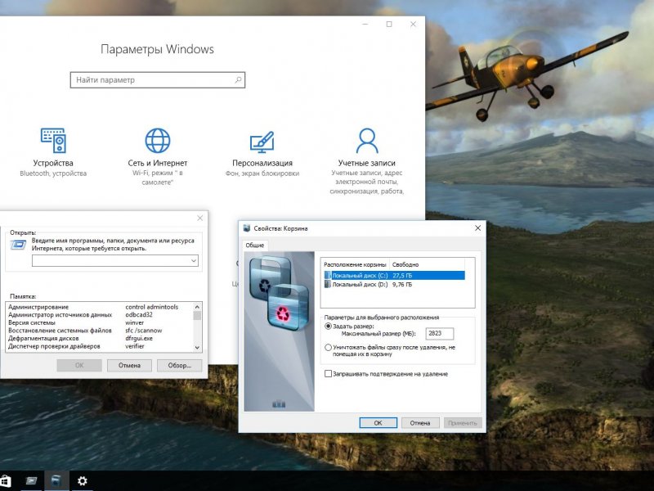Image resolution: width=654 pixels, height=491 pixels.
Task: Open the Settings gear on the taskbar
Action: point(83,481)
